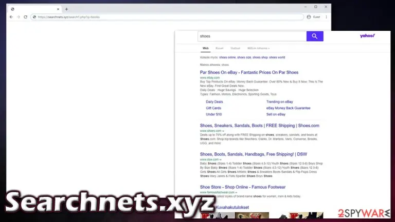Open a new browser tab
Viewport: 395px width, 222px height.
tap(66, 9)
